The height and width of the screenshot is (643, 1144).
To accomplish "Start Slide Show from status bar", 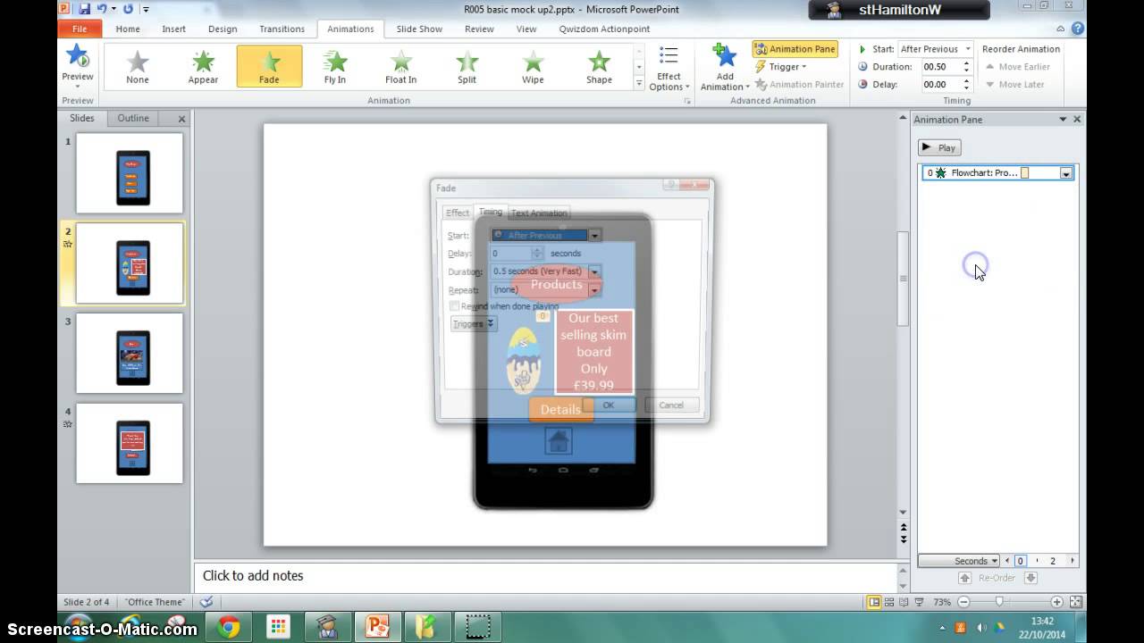I will coord(921,602).
